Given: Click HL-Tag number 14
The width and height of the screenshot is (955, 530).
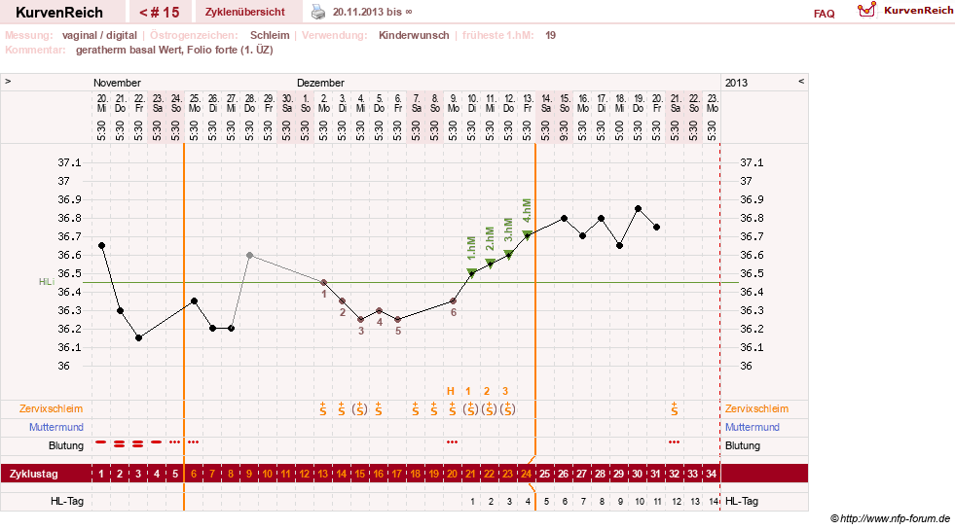Looking at the screenshot, I should (x=714, y=502).
